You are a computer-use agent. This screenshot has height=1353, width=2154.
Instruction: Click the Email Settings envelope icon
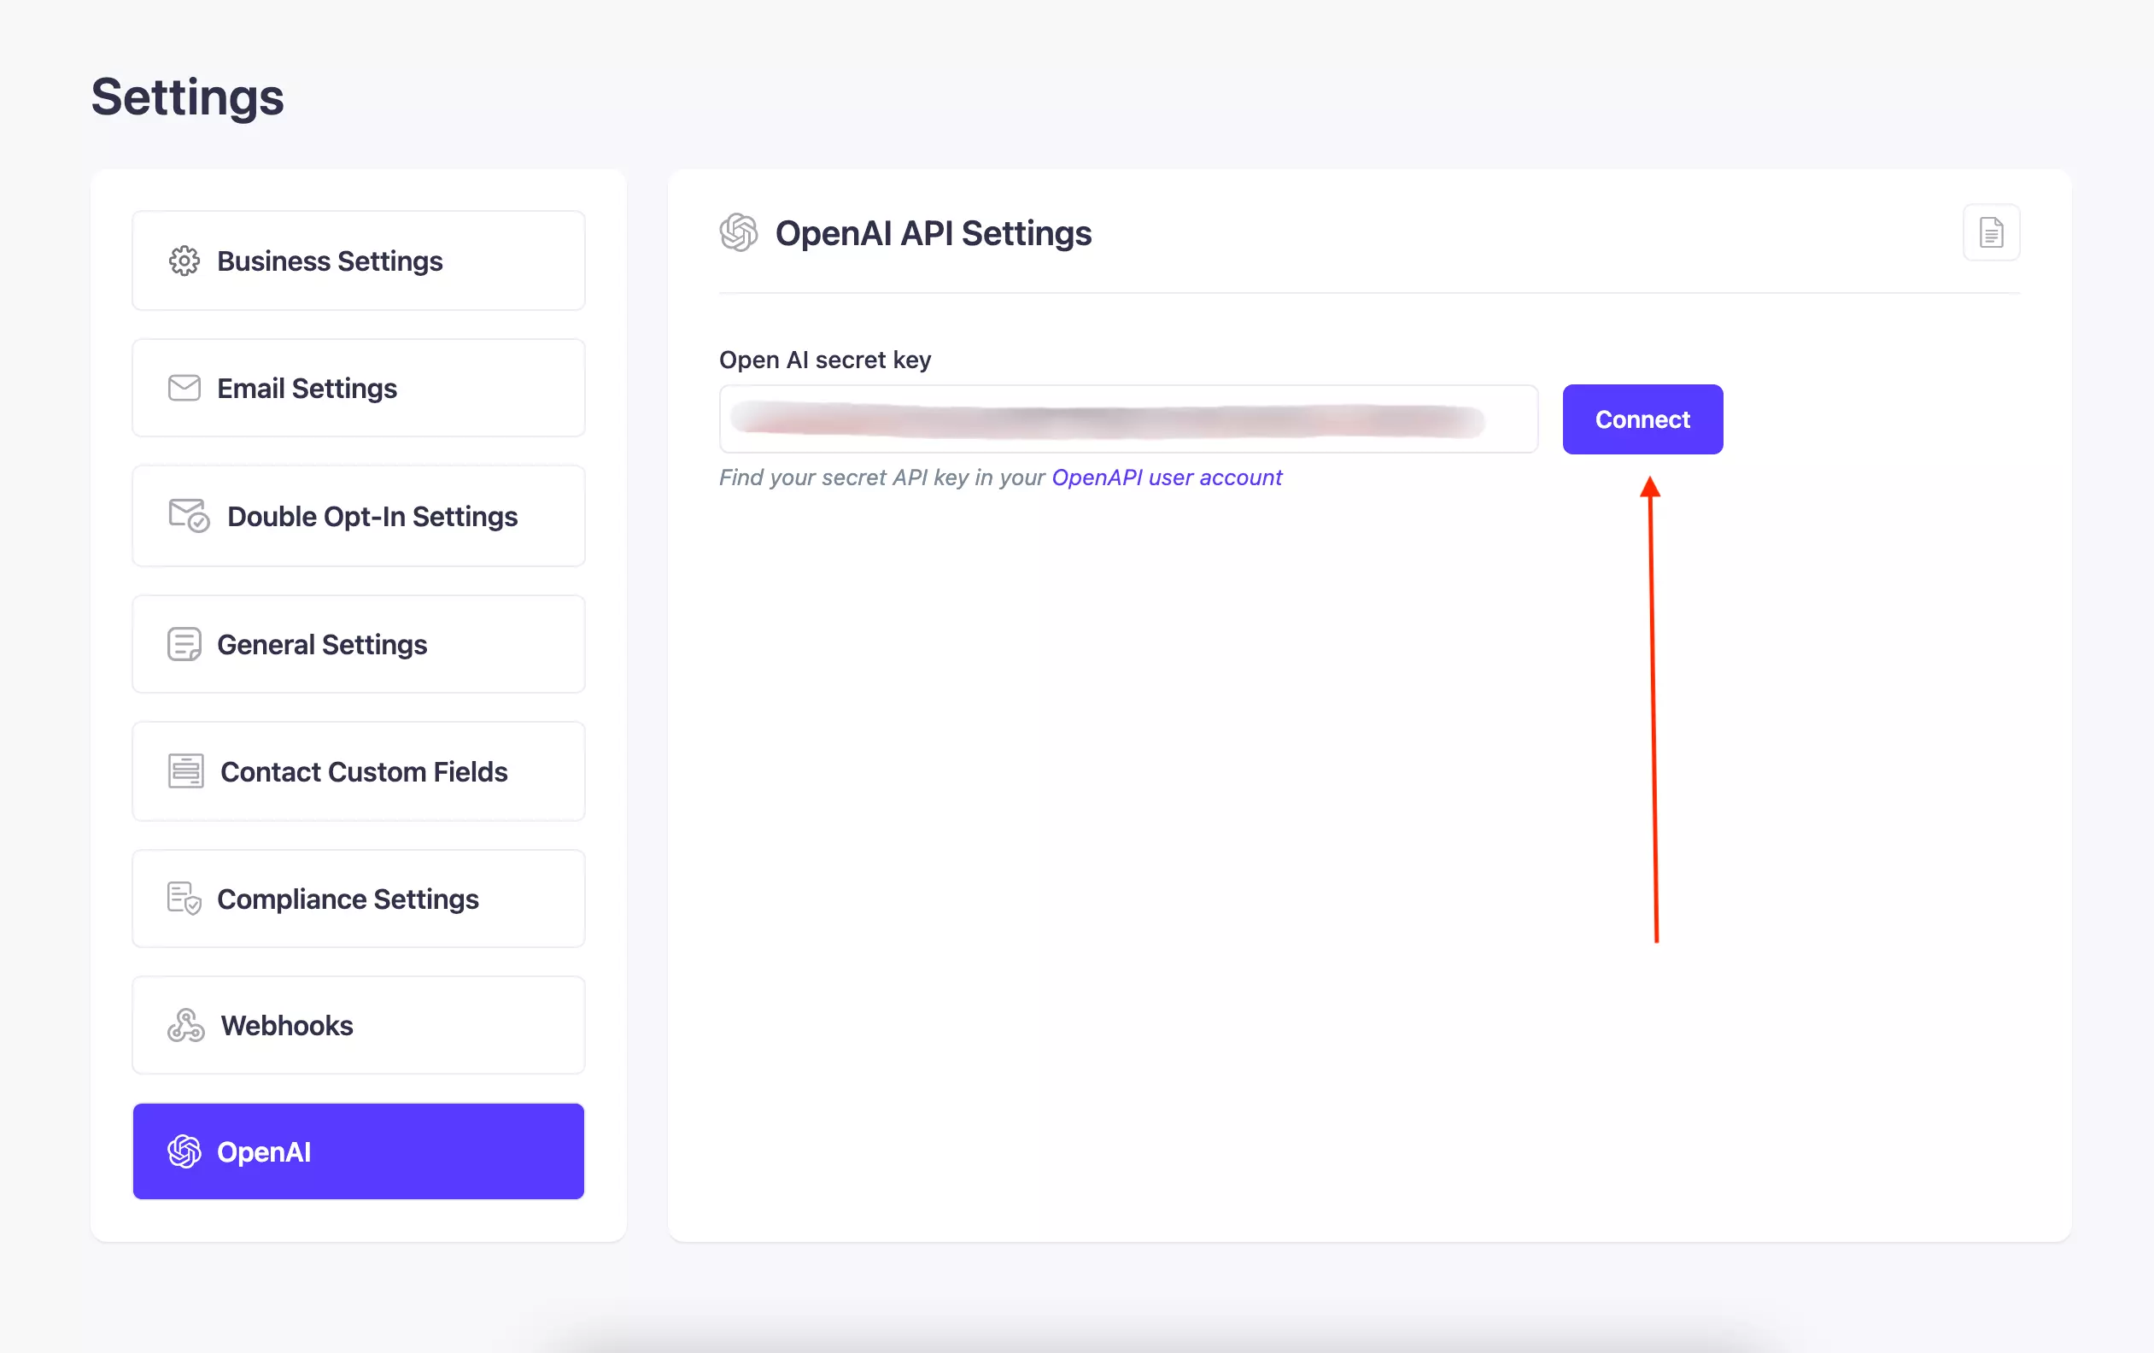point(185,387)
